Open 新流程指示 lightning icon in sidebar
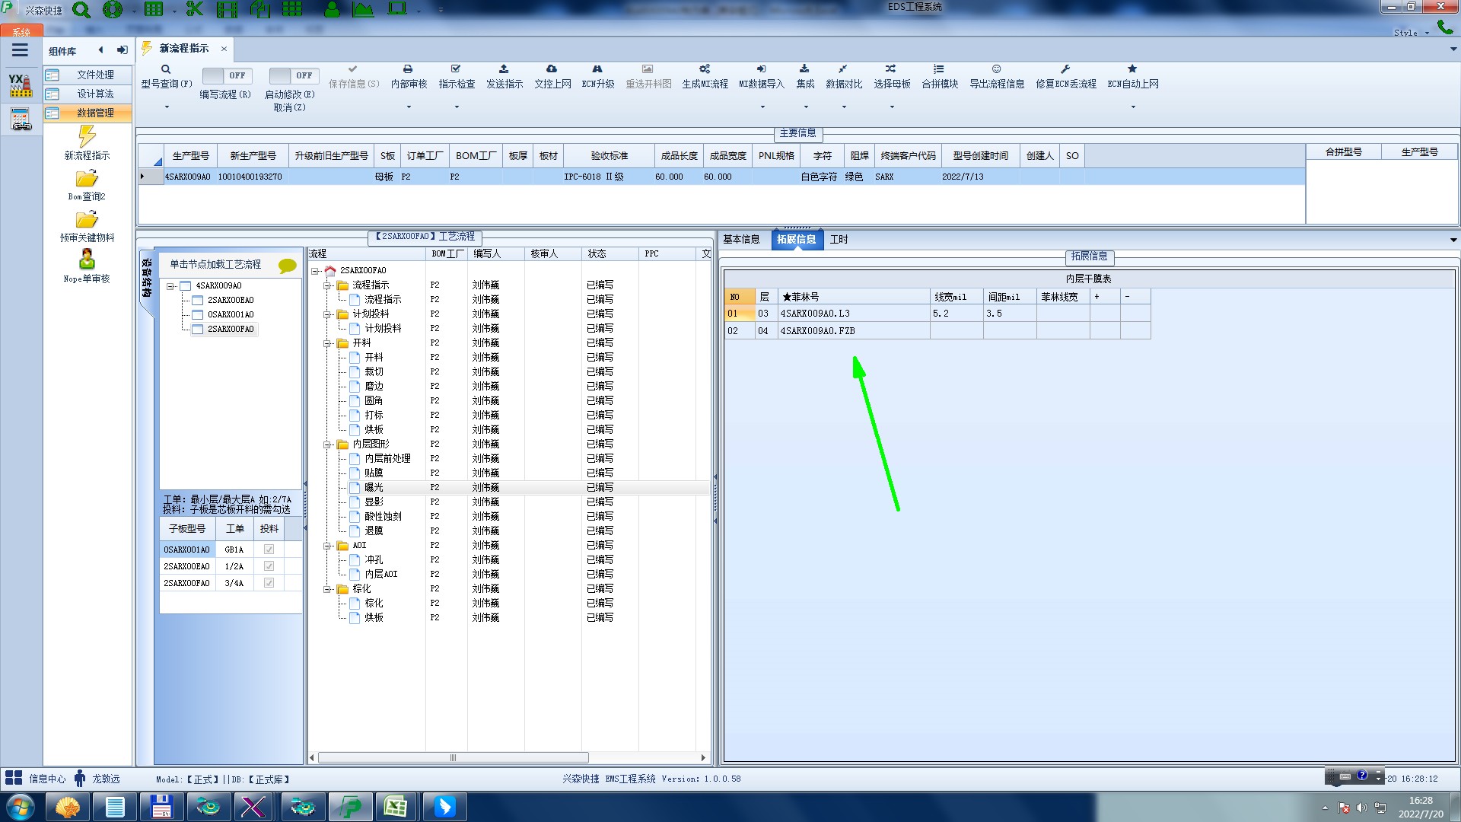The height and width of the screenshot is (822, 1461). (87, 137)
